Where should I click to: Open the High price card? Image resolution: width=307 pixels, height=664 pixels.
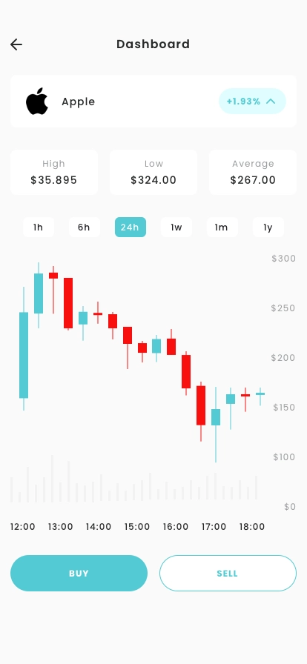[x=54, y=173]
